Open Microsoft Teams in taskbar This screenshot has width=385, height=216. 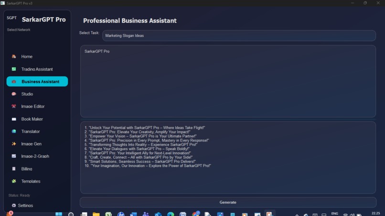tap(146, 214)
